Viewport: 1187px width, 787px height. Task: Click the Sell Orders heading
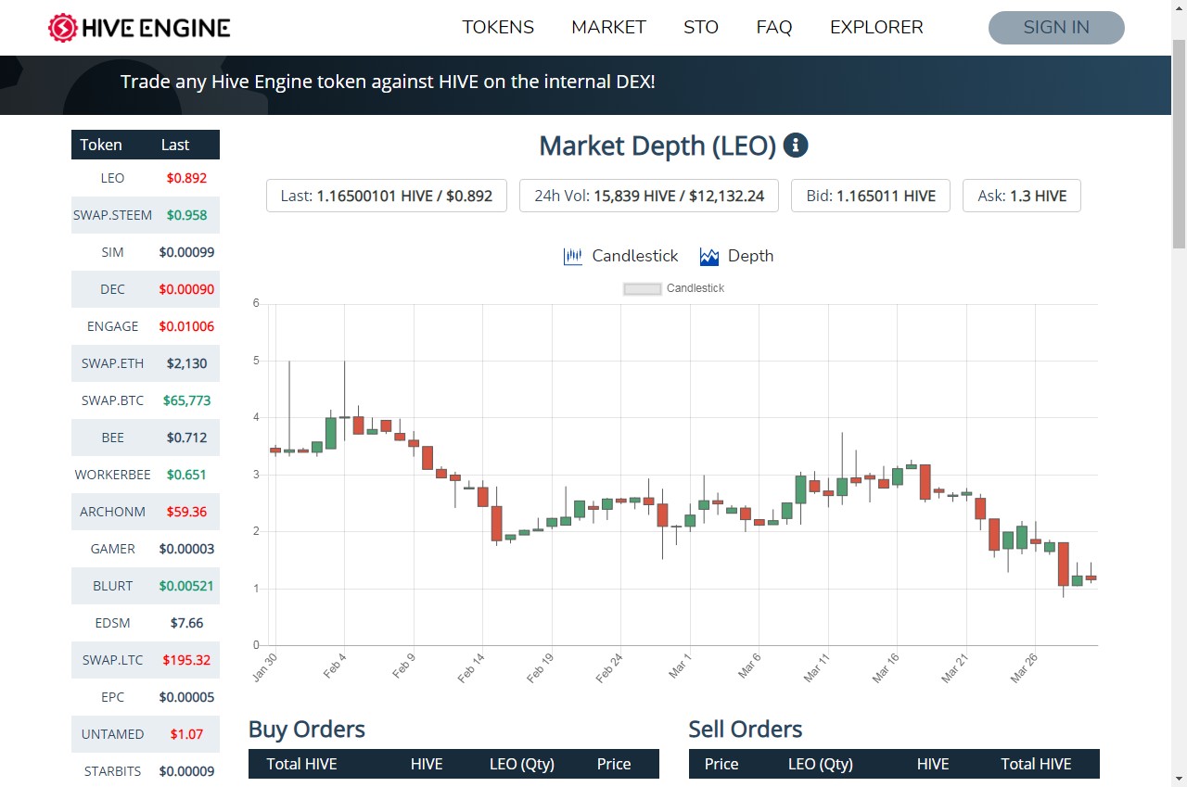[x=746, y=730]
